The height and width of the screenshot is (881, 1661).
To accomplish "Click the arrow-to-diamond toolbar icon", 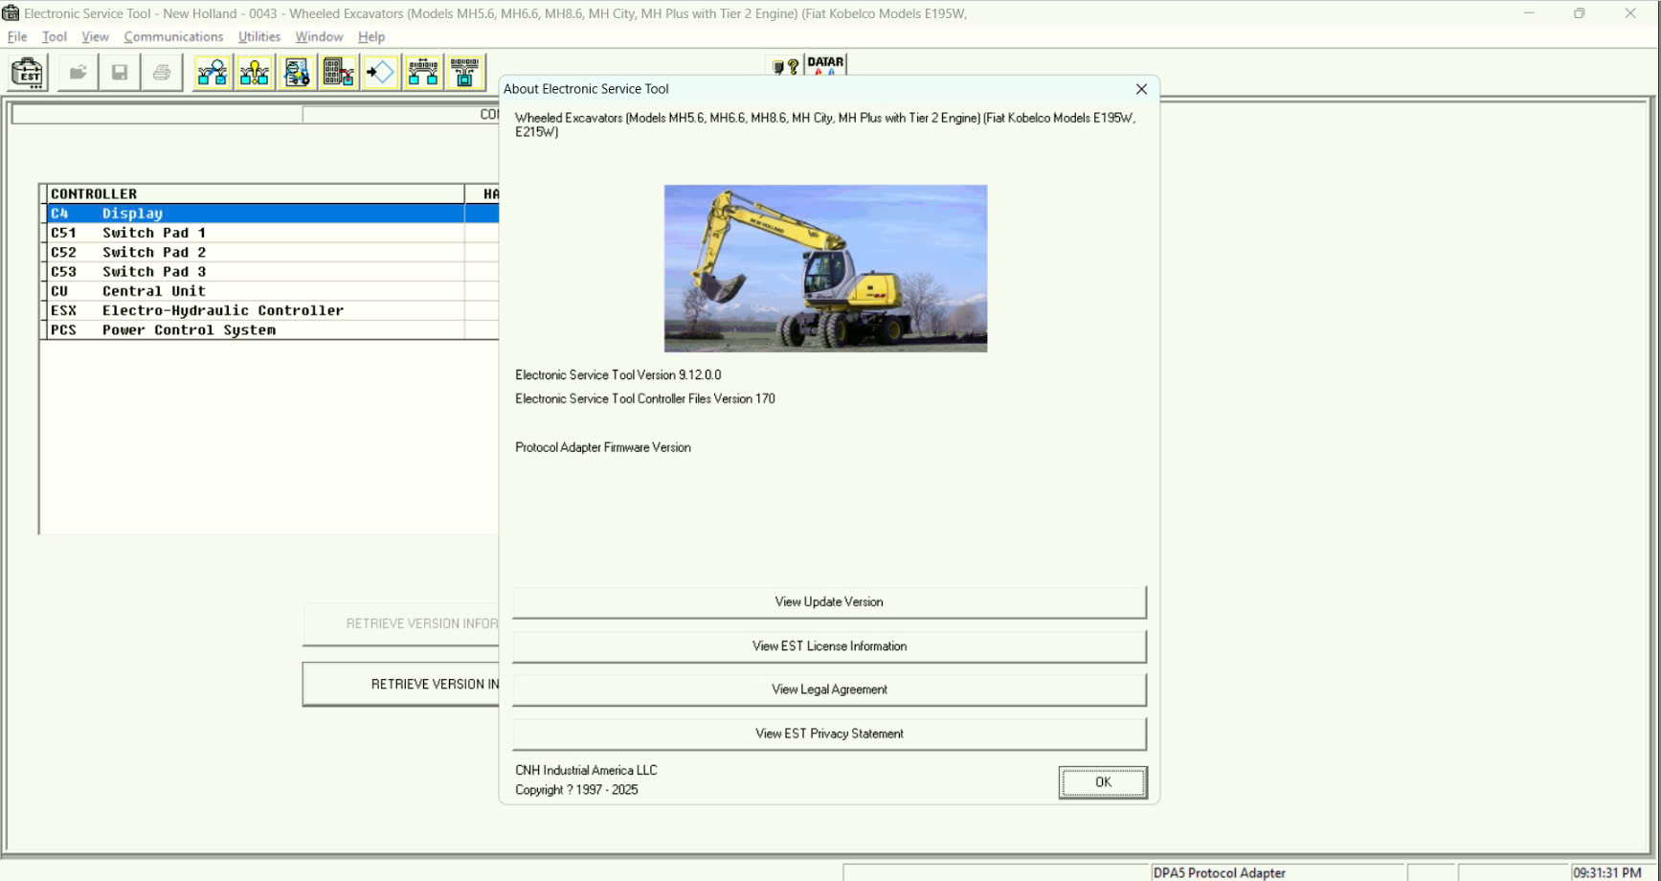I will tap(380, 73).
